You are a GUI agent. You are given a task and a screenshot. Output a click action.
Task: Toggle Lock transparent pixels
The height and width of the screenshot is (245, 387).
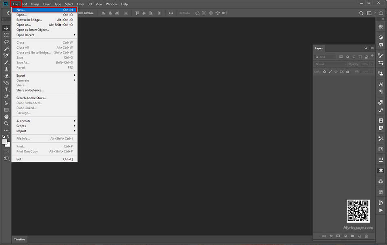click(324, 71)
